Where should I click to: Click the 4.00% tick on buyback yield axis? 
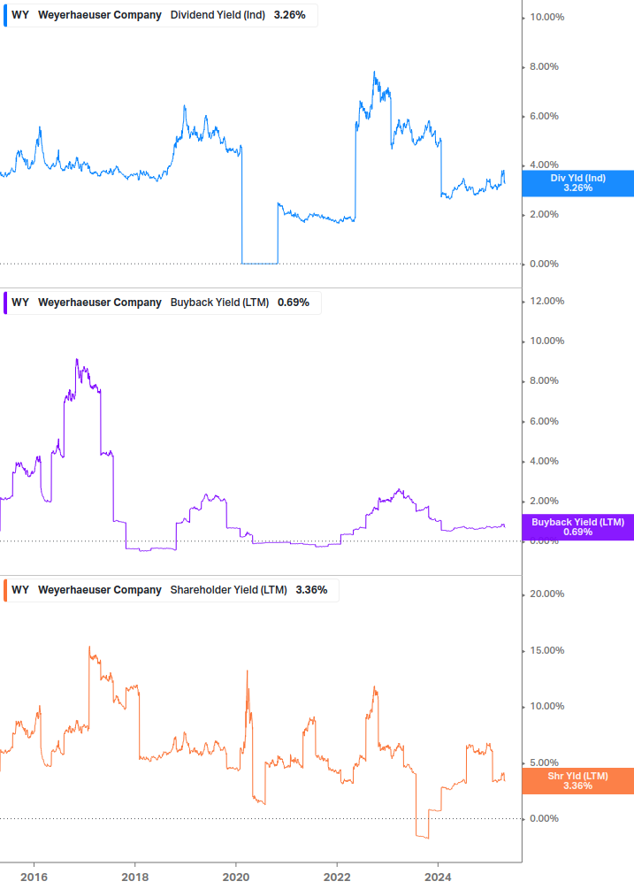point(544,462)
